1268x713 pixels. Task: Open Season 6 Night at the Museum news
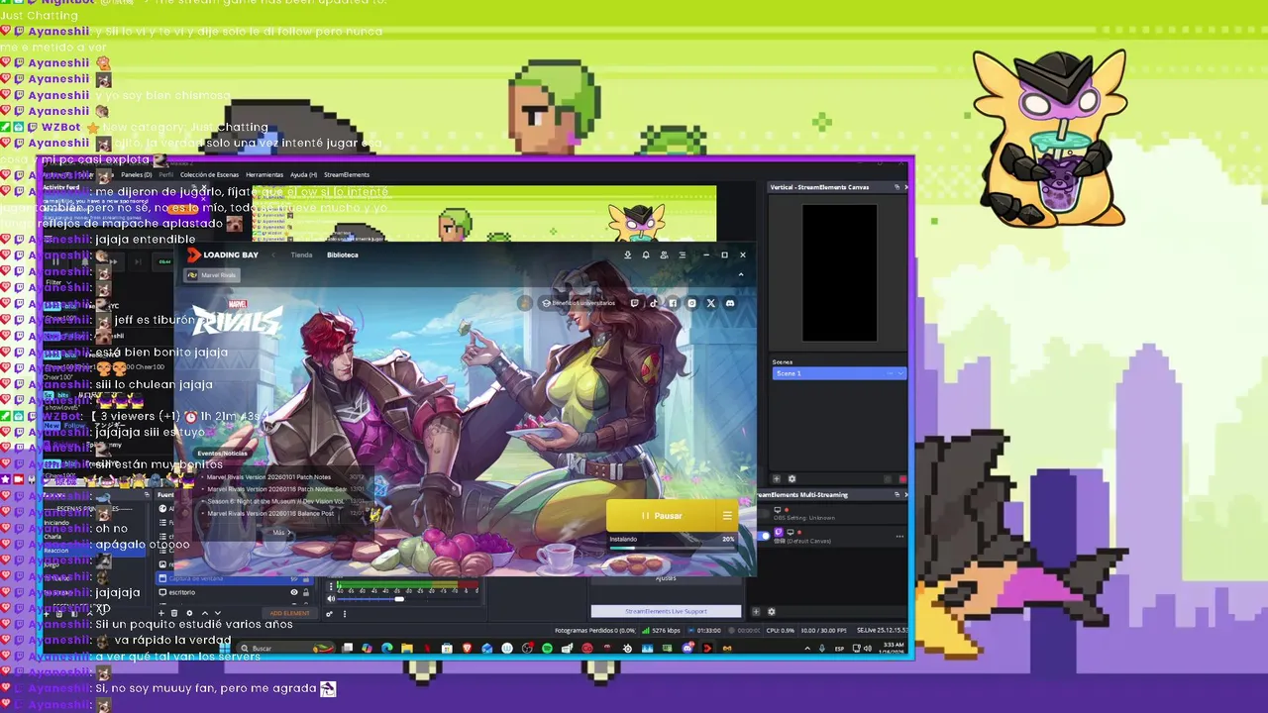[x=275, y=501]
